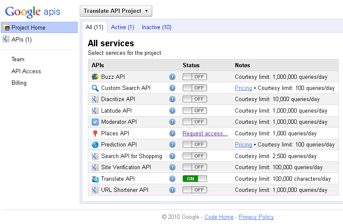Open help for Buzz API
343x224 pixels.
[172, 77]
